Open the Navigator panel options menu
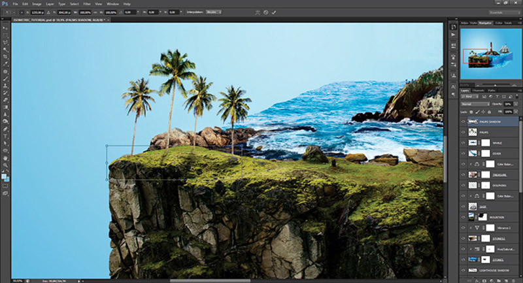 [x=520, y=23]
